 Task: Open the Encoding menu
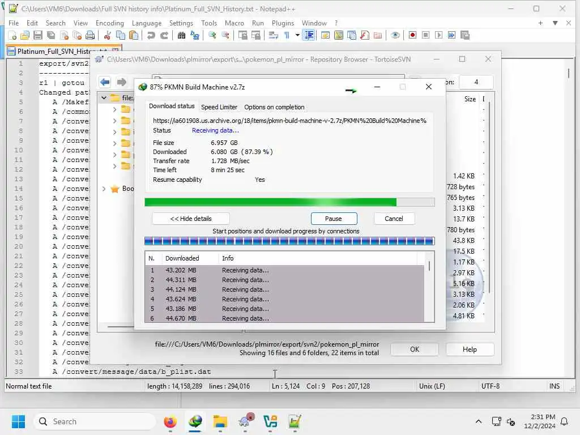tap(109, 23)
